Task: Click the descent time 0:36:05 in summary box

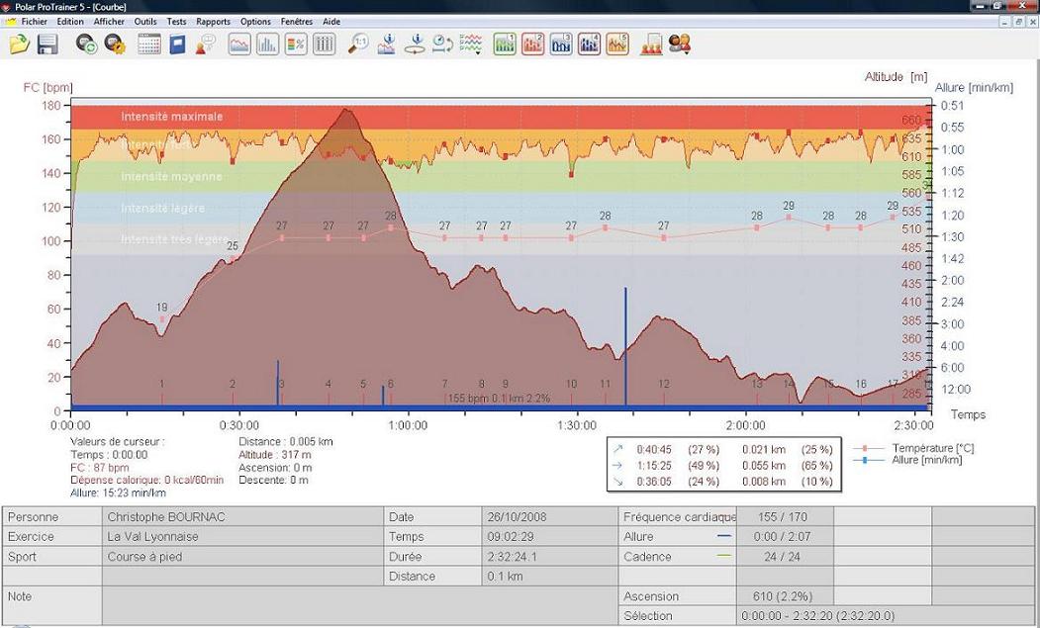Action: tap(654, 482)
